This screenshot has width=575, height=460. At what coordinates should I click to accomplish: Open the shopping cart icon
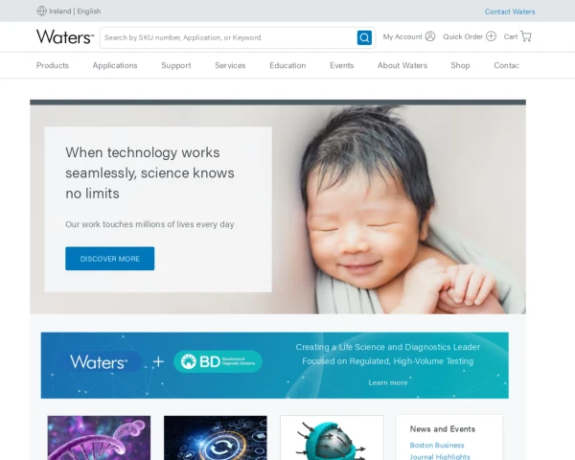526,36
